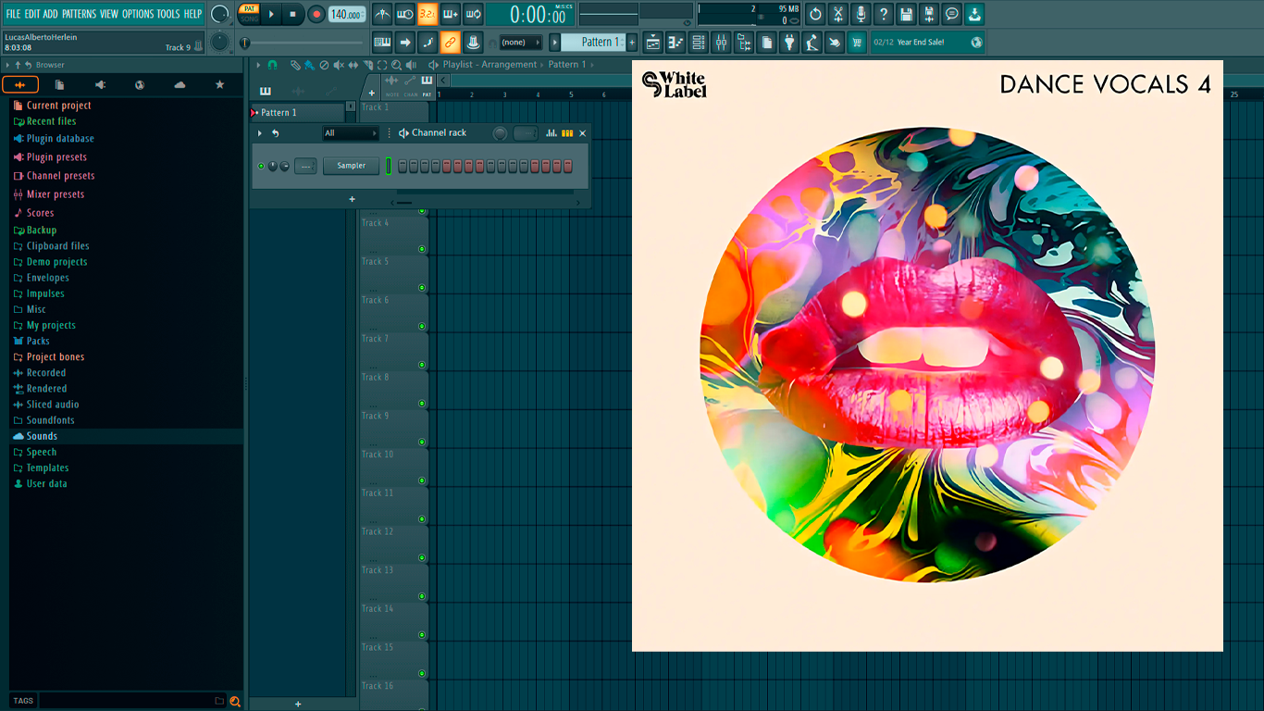Viewport: 1264px width, 711px height.
Task: Open the help question mark icon
Action: 884,14
